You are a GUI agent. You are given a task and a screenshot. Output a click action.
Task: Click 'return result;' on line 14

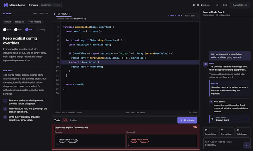point(75,84)
